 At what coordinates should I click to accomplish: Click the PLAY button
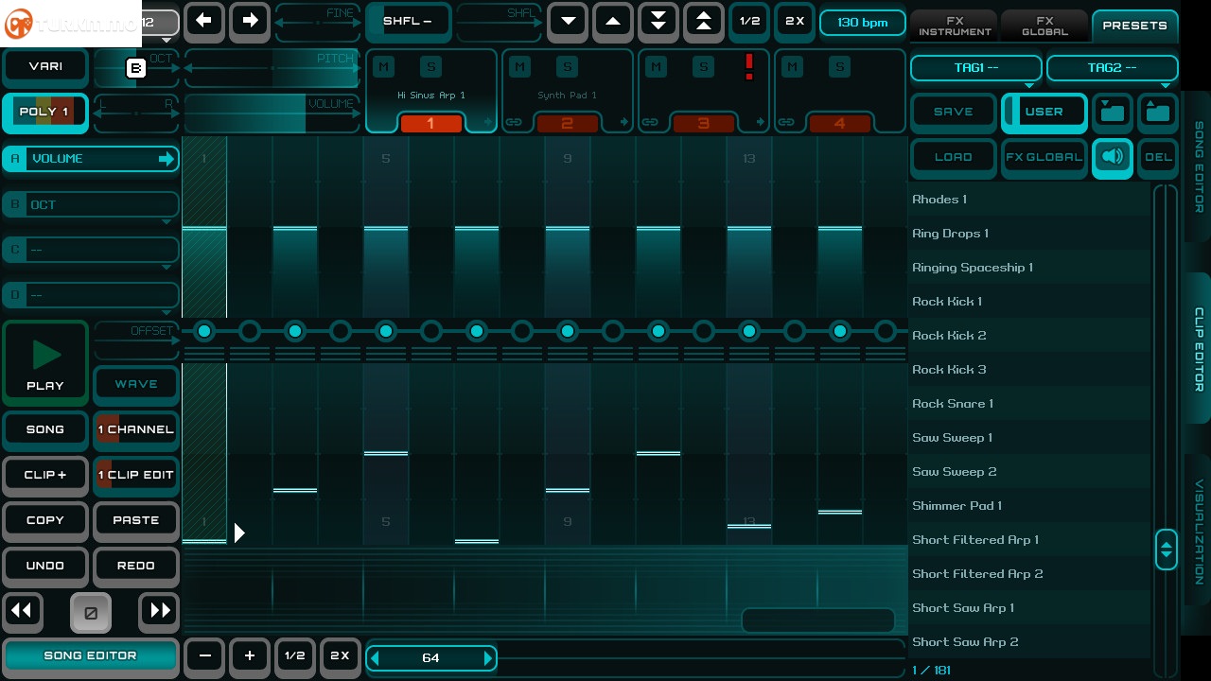[45, 361]
